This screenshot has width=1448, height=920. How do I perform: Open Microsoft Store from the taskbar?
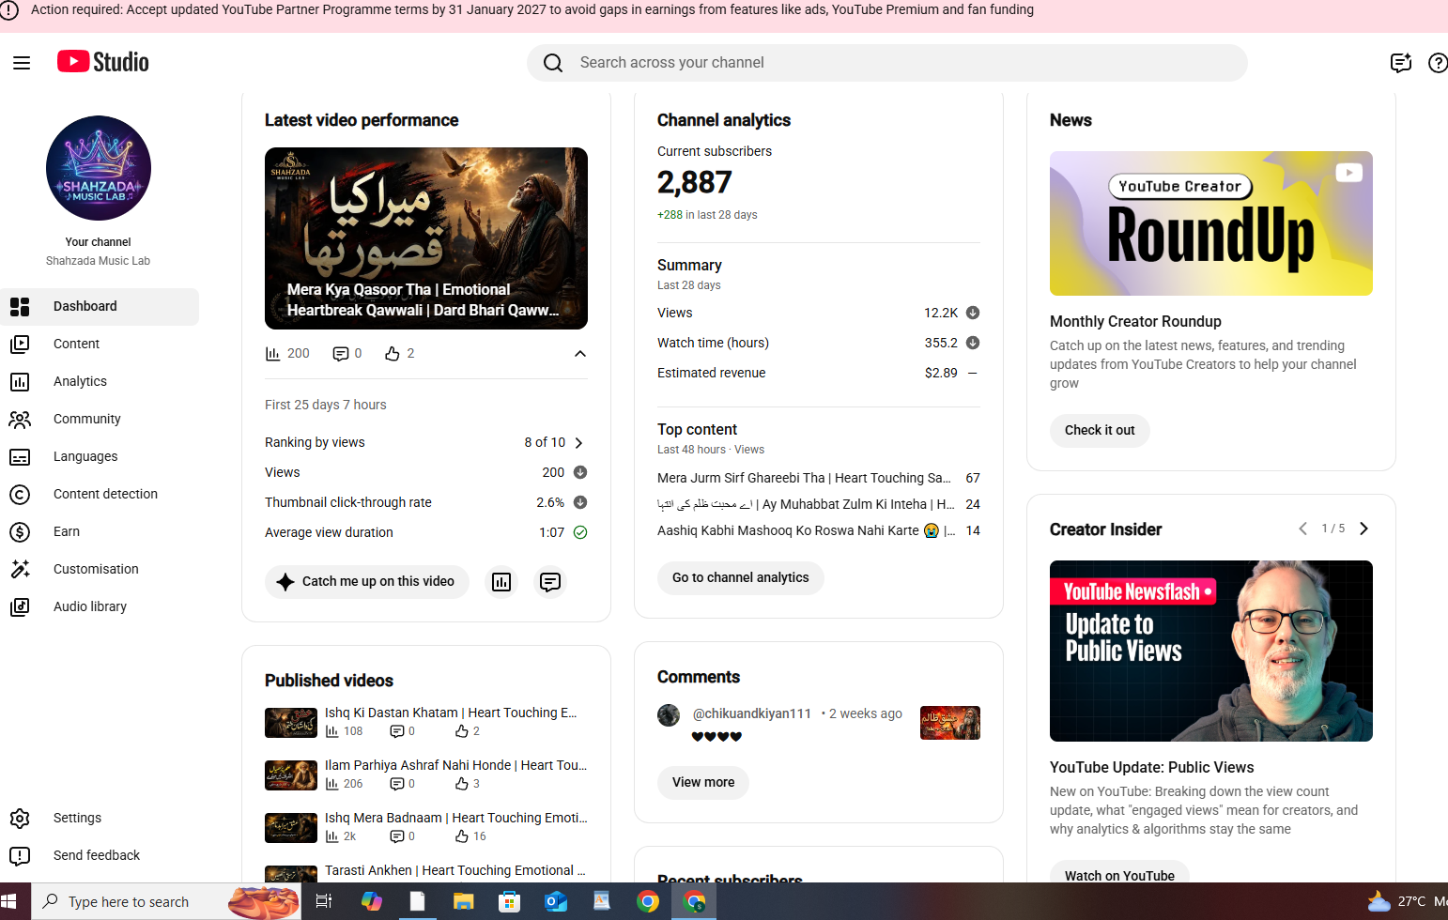[x=510, y=902]
